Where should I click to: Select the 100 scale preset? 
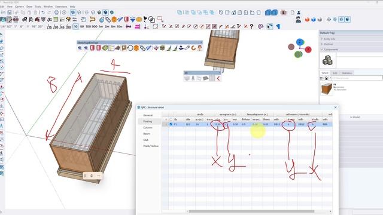click(x=88, y=26)
